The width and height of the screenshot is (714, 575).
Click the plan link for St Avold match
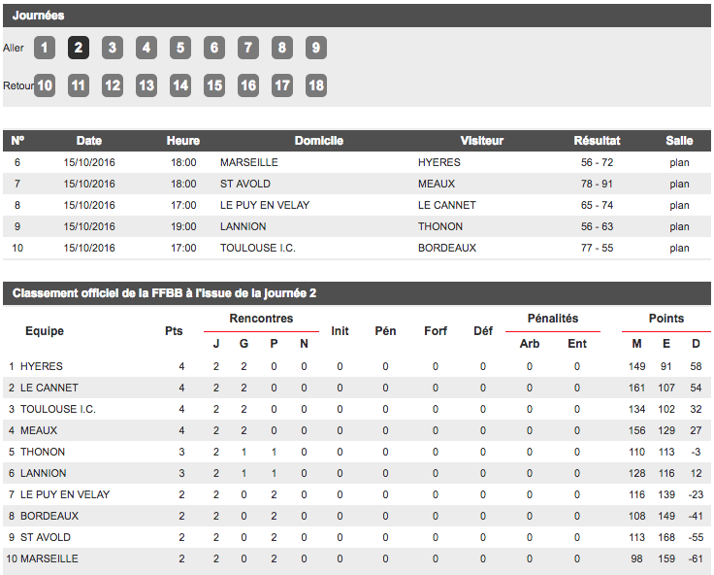click(x=679, y=184)
